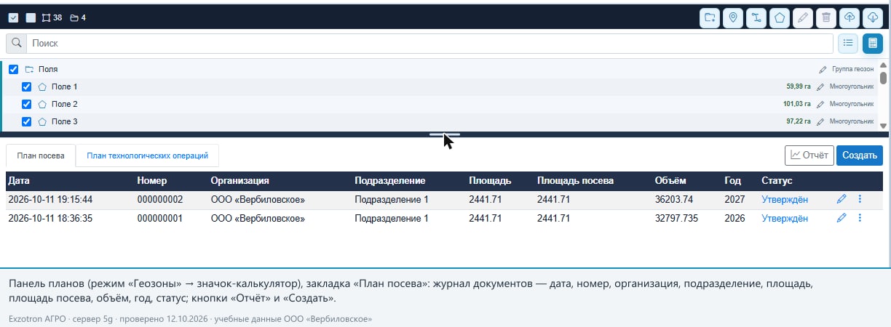Sort by the Организация column header
891x327 pixels.
pos(240,181)
